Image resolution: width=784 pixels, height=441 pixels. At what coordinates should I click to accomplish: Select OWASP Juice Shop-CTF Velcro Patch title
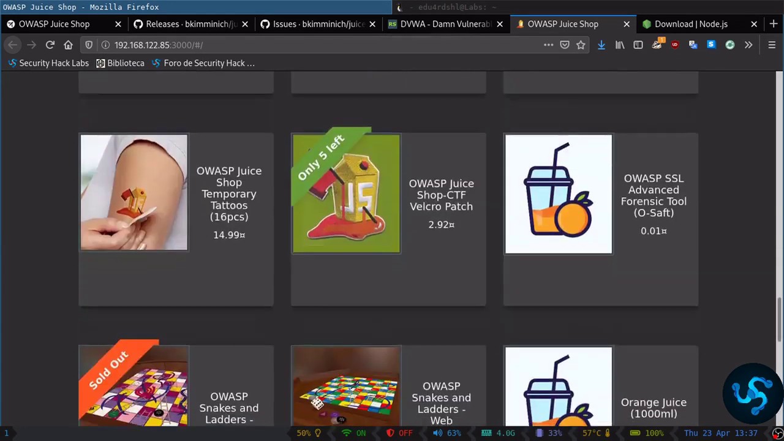[x=441, y=195]
